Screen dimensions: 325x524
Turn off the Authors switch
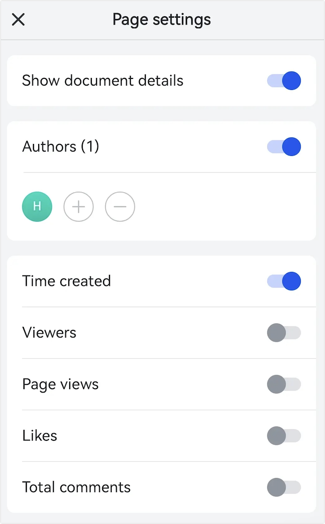point(284,147)
